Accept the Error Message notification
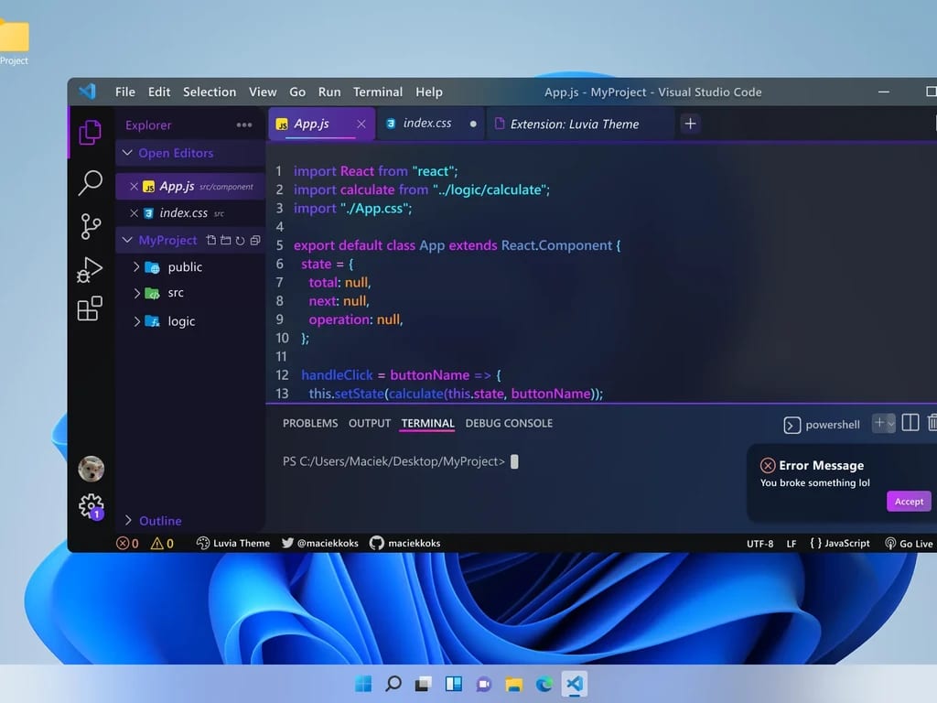 tap(909, 502)
